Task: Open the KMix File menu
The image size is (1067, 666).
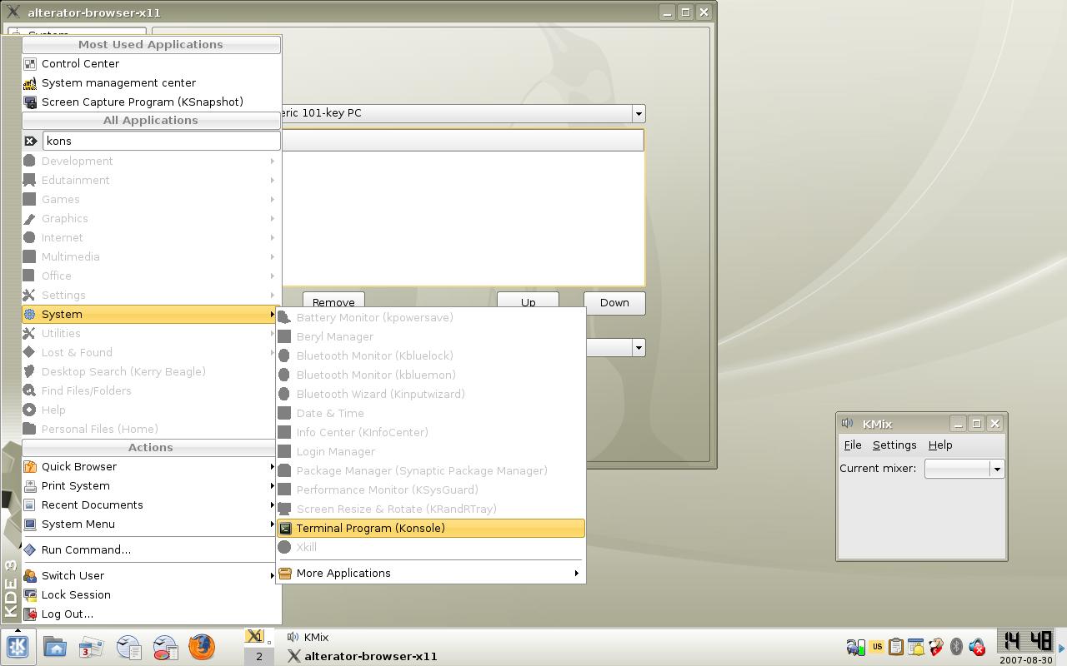Action: tap(852, 445)
